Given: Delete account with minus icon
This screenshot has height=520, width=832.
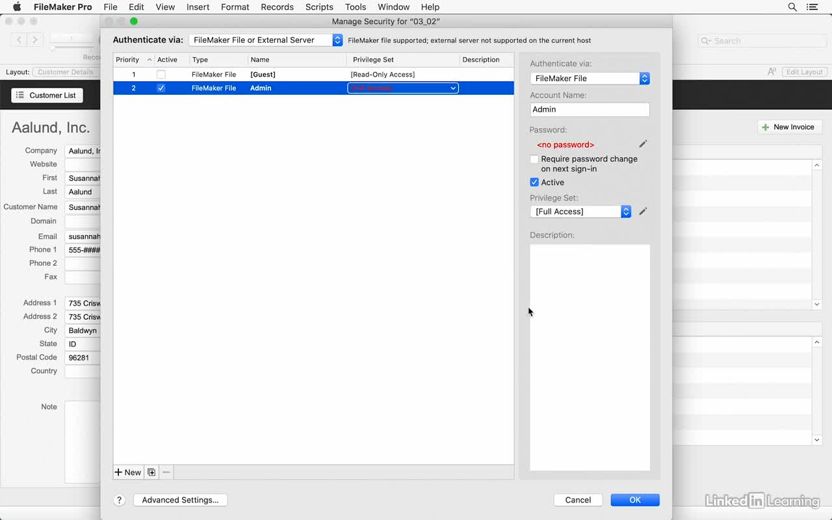Looking at the screenshot, I should [166, 473].
